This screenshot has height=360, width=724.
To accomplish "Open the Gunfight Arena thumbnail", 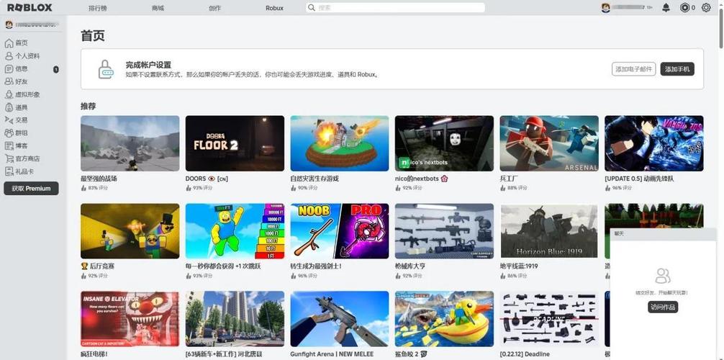I will 340,319.
